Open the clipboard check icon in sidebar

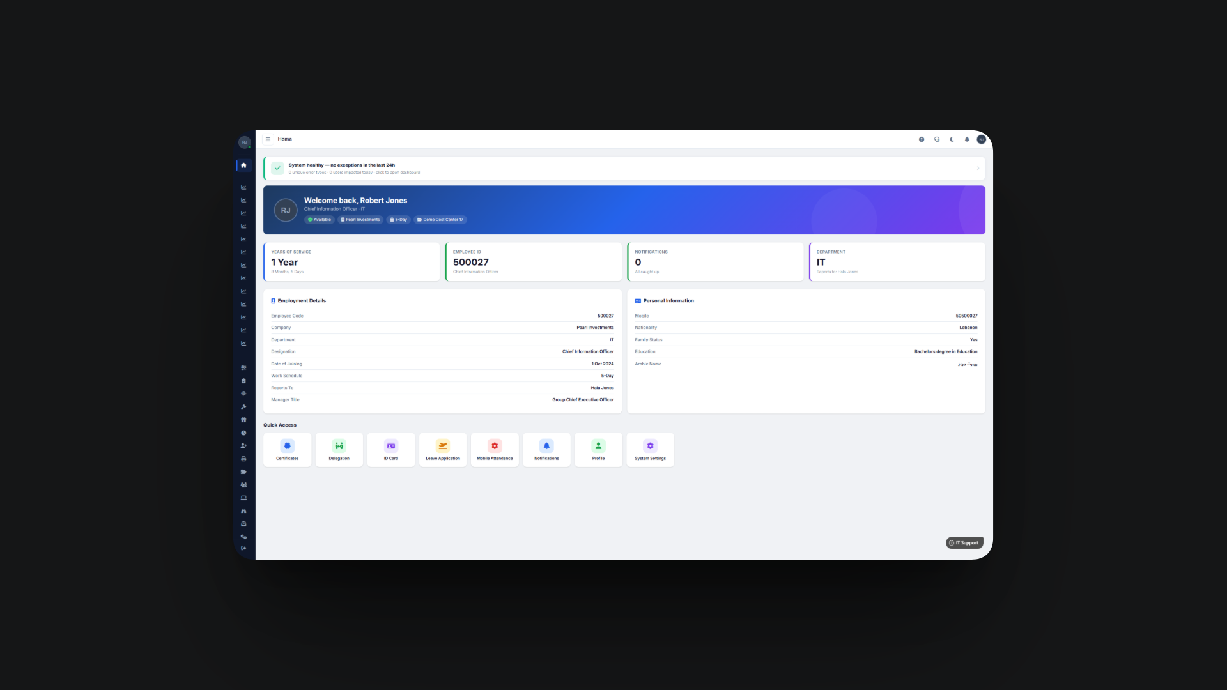(243, 381)
